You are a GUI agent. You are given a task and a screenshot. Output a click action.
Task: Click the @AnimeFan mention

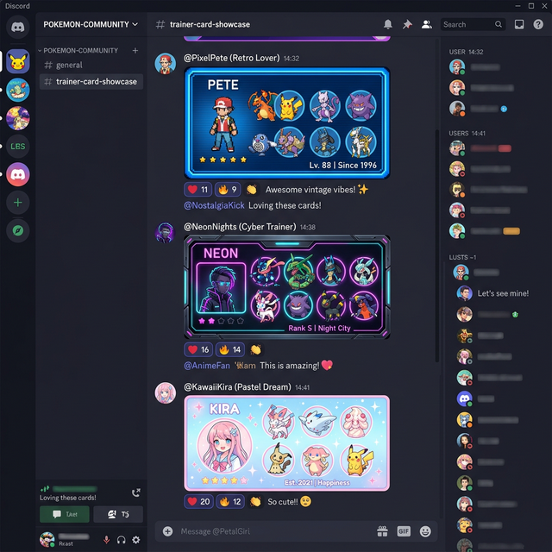207,366
